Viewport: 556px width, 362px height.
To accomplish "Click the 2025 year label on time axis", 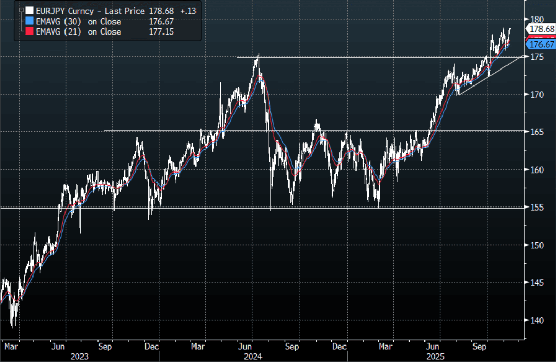I will (438, 356).
